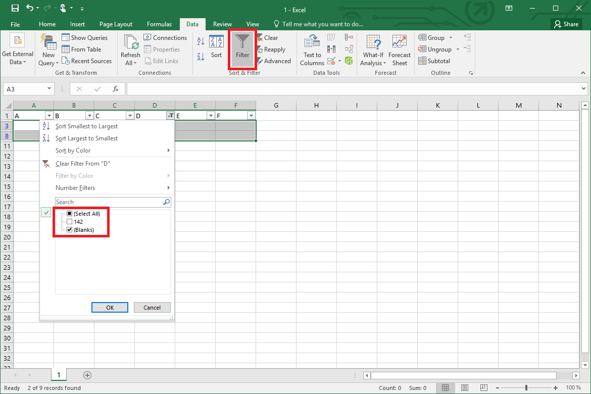Image resolution: width=591 pixels, height=394 pixels.
Task: Click the Subtotal icon
Action: [x=434, y=61]
